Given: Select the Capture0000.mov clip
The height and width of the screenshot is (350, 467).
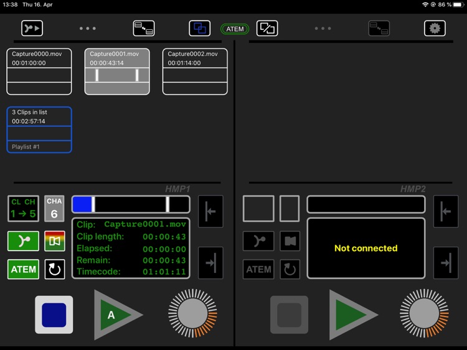Looking at the screenshot, I should click(39, 71).
